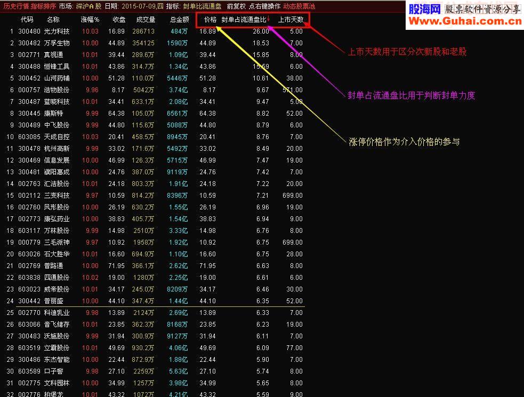The image size is (524, 397).
Task: Select the 深沪A股 market option
Action: pyautogui.click(x=88, y=6)
